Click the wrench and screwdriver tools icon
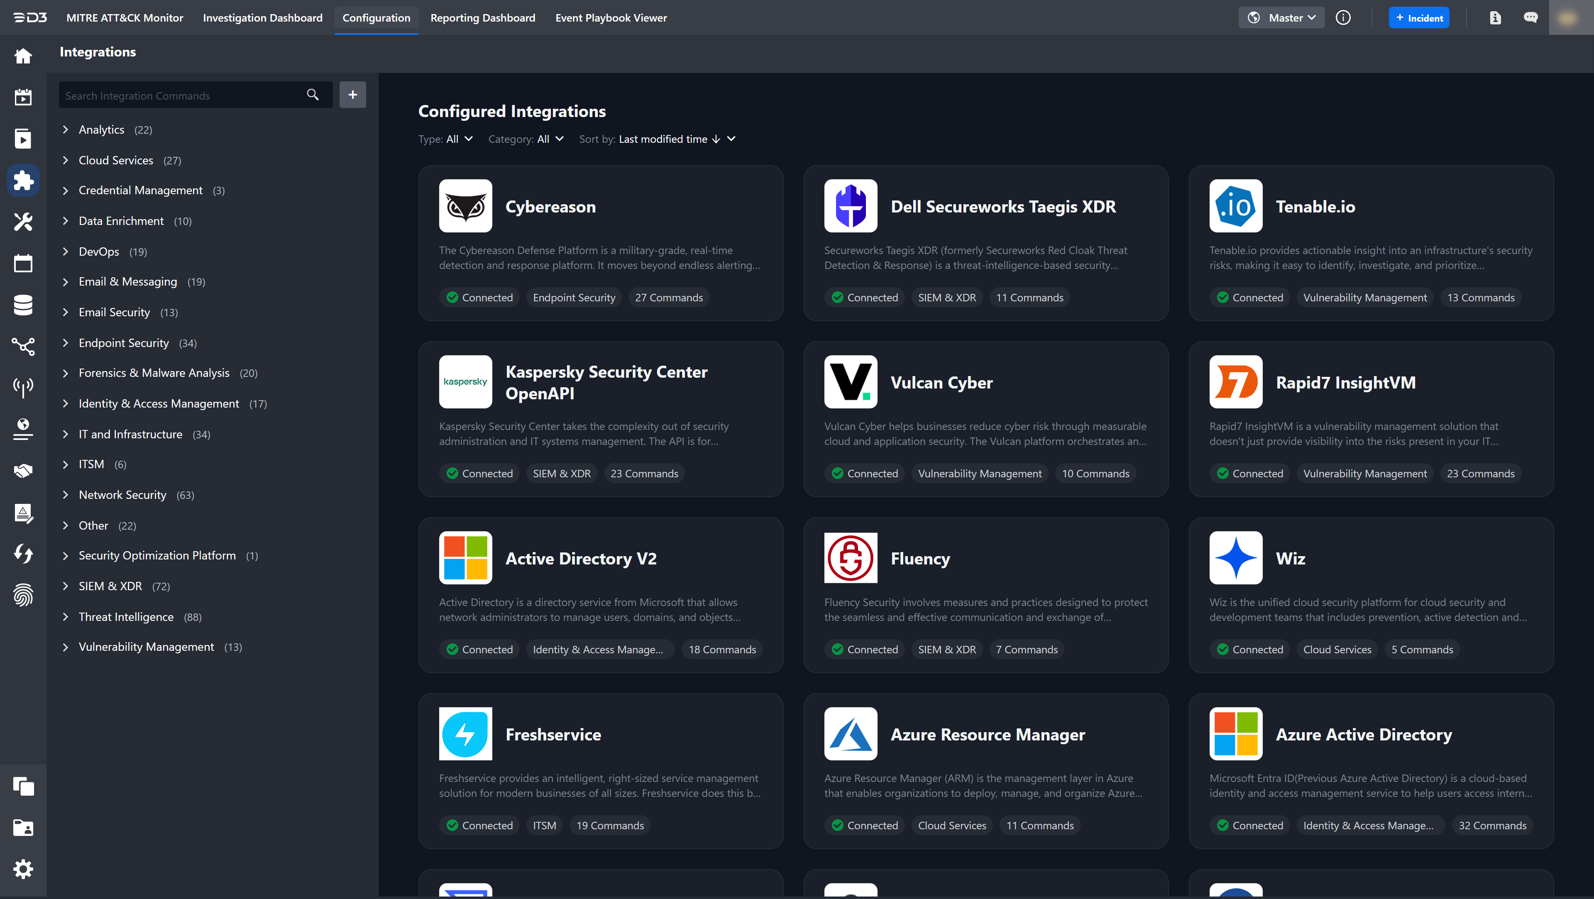Screen dimensions: 1594x899 click(x=23, y=222)
